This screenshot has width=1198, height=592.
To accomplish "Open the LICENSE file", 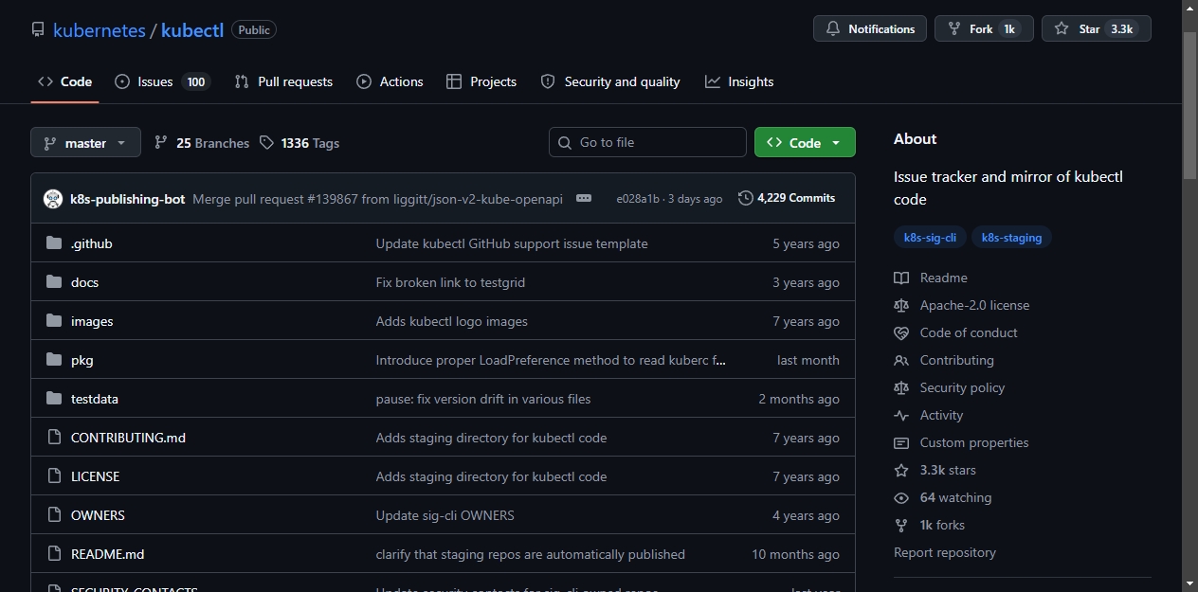I will click(95, 476).
